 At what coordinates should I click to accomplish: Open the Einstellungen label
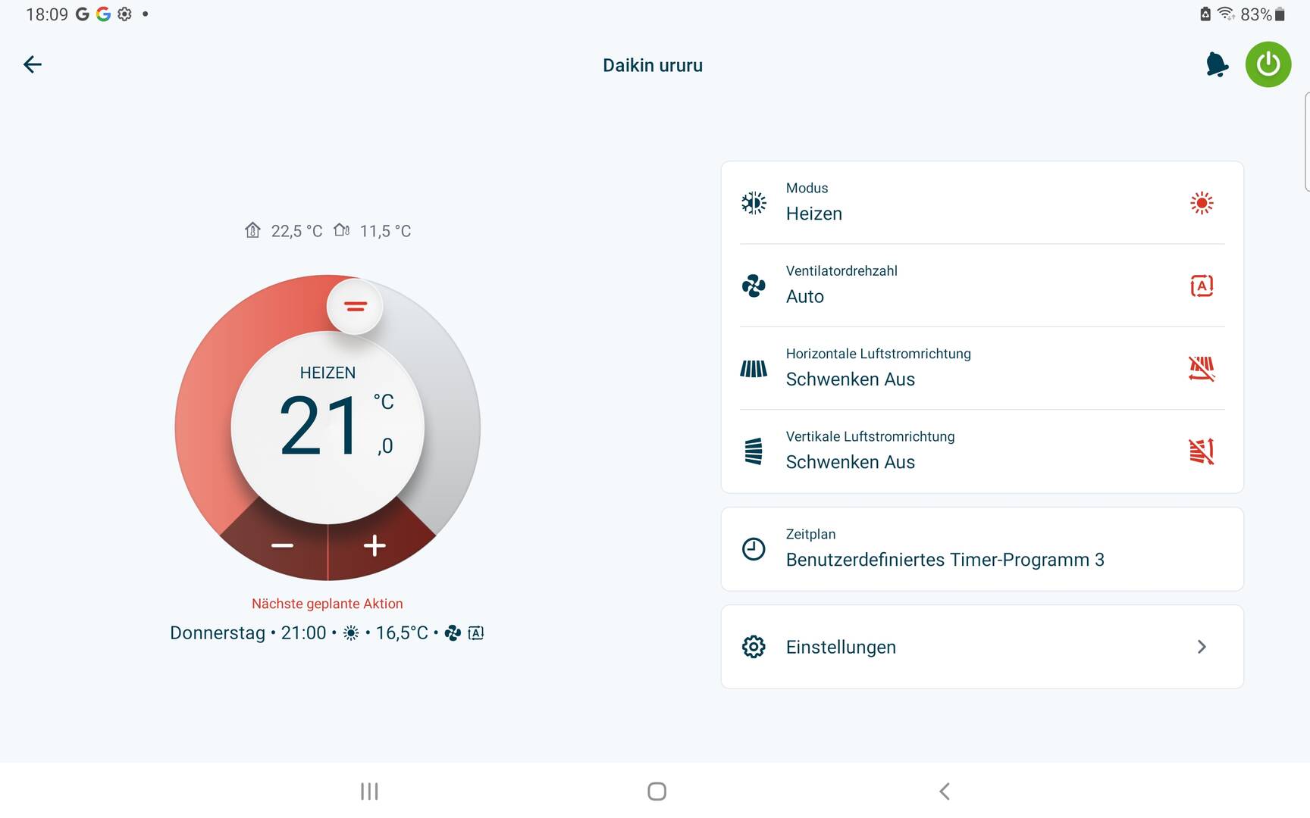tap(841, 647)
